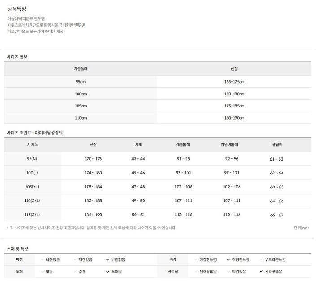Click the 팔길이 column header
The width and height of the screenshot is (318, 286).
(277, 145)
